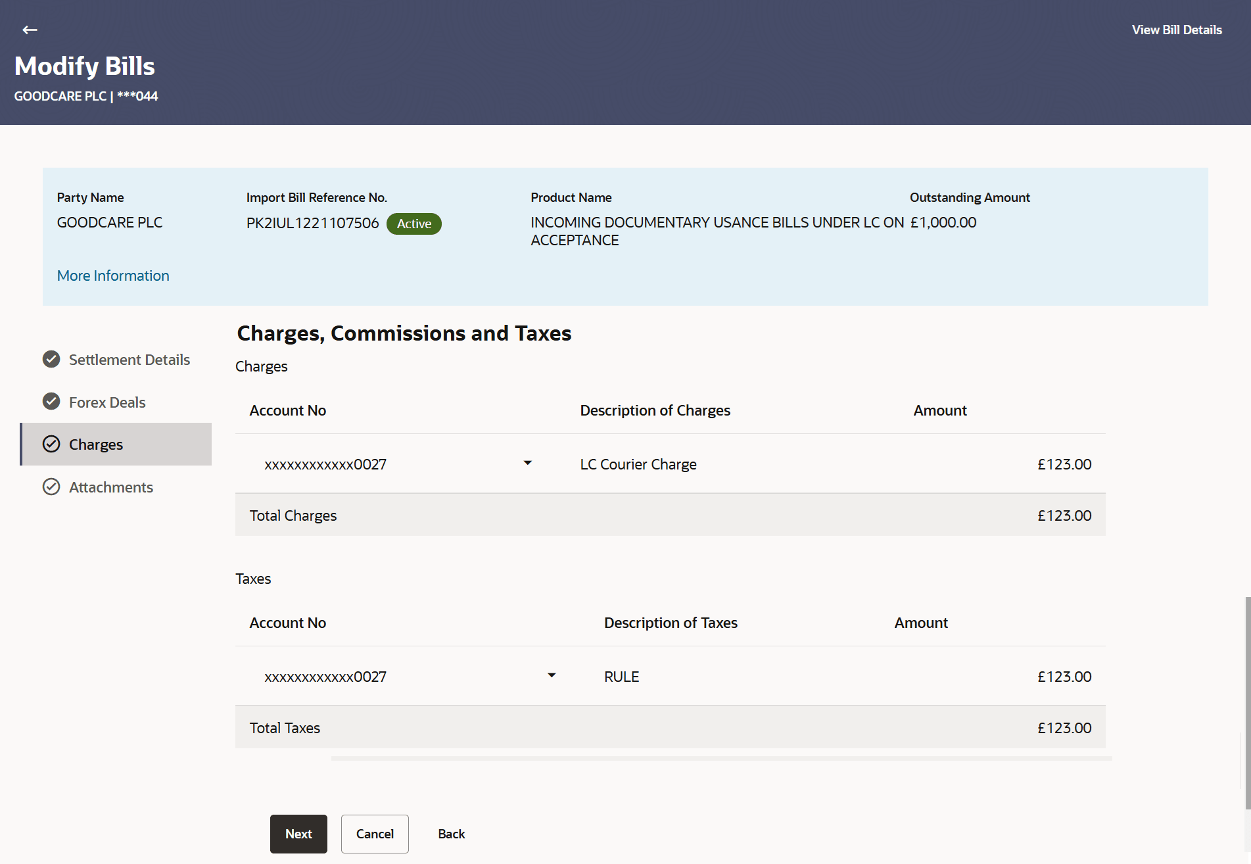The height and width of the screenshot is (864, 1251).
Task: Highlight the Charges section indicator bar
Action: (x=22, y=444)
